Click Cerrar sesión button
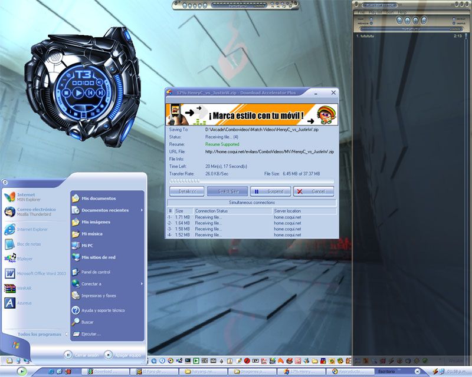Screen dimensions: 472x377 pos(81,355)
